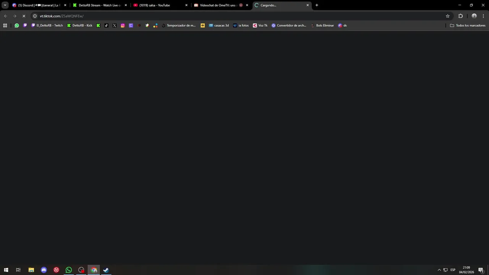Open the Chrome profile avatar
Image resolution: width=489 pixels, height=275 pixels.
point(474,16)
